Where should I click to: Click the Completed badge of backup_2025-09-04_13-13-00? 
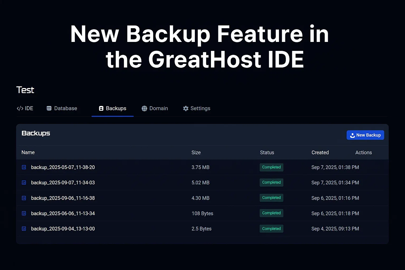point(271,229)
